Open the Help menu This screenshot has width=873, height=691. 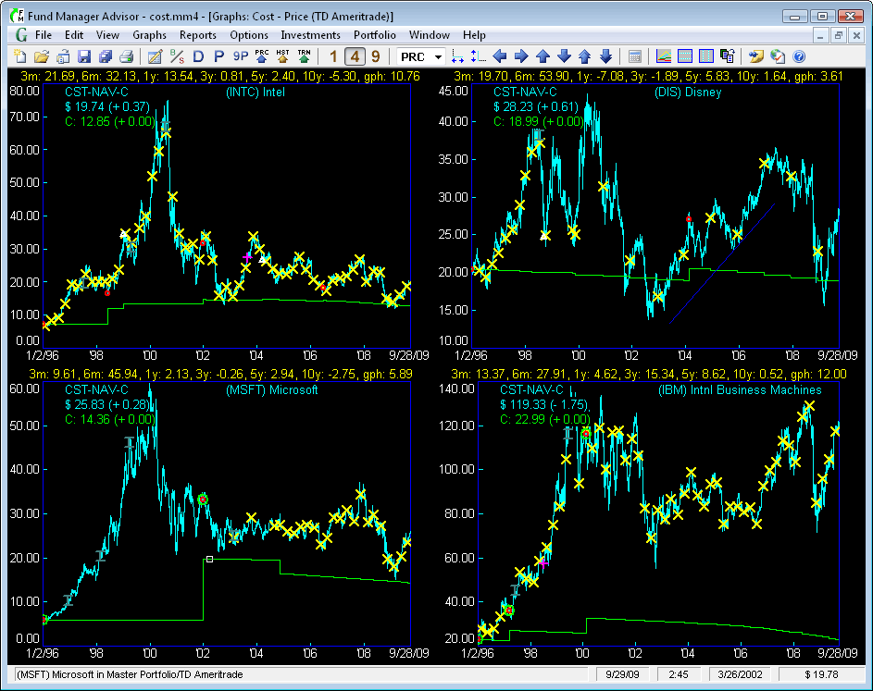click(474, 35)
